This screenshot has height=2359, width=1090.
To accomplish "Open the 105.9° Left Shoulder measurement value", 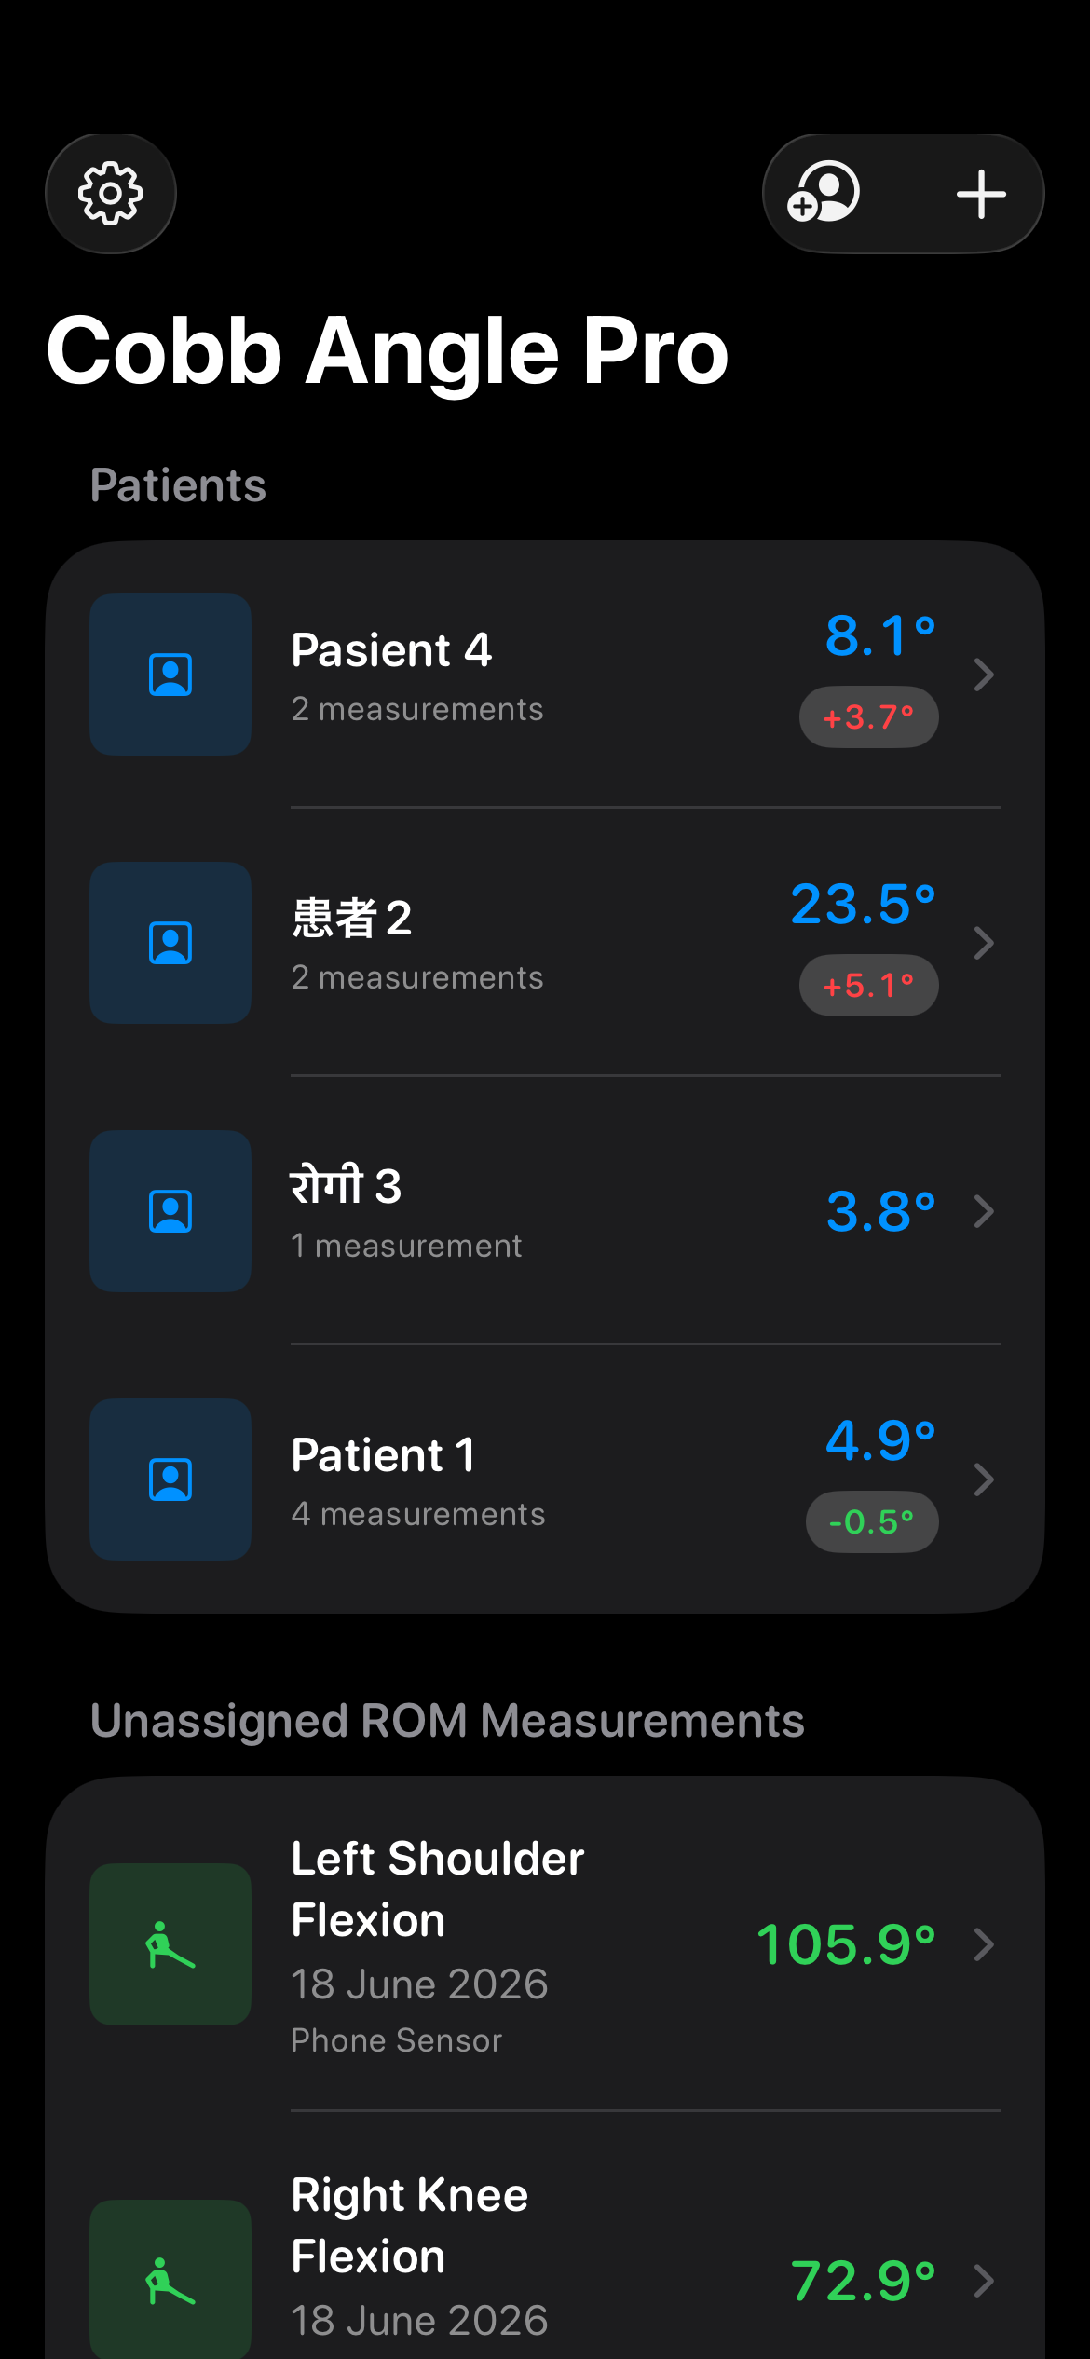I will click(846, 1945).
